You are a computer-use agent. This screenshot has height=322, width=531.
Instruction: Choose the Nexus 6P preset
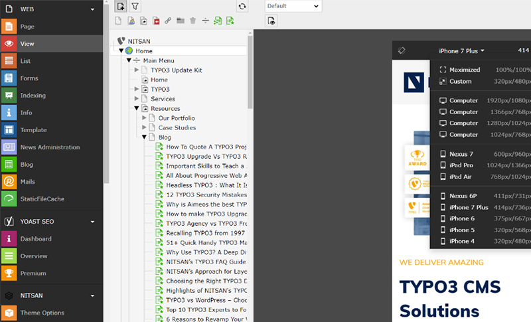(x=485, y=196)
